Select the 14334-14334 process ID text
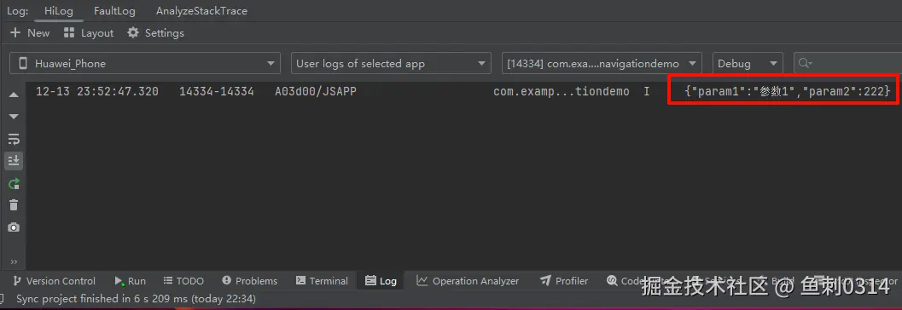The width and height of the screenshot is (902, 310). tap(217, 91)
